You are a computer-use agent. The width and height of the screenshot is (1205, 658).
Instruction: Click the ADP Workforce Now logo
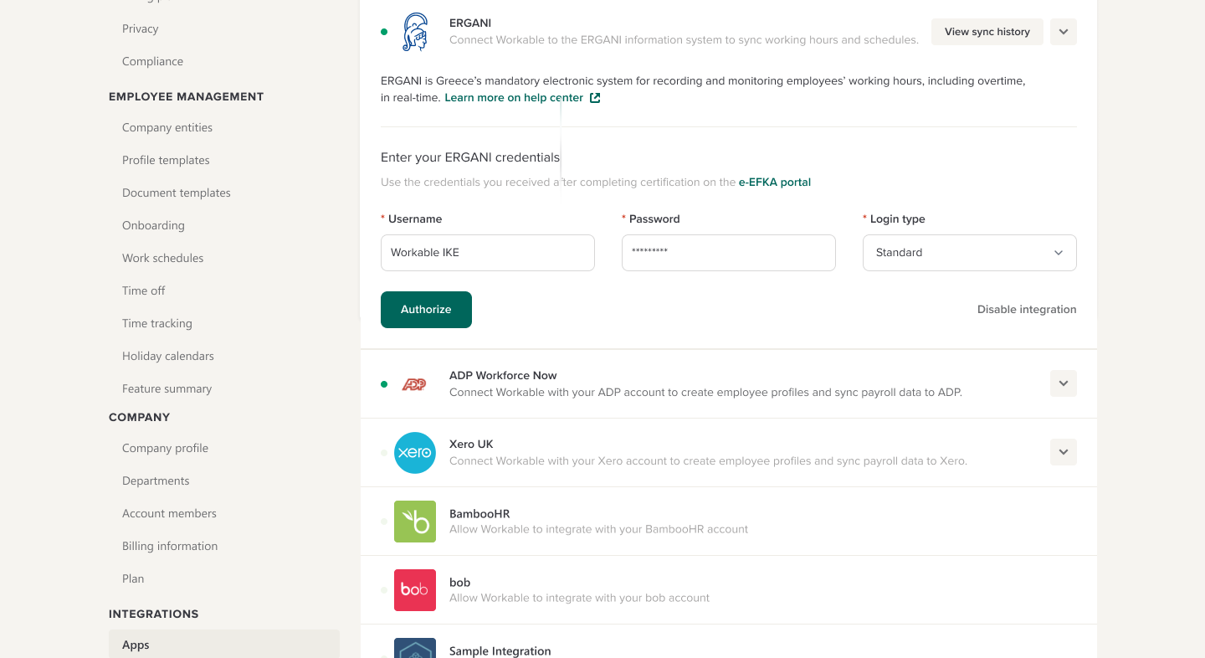click(414, 384)
